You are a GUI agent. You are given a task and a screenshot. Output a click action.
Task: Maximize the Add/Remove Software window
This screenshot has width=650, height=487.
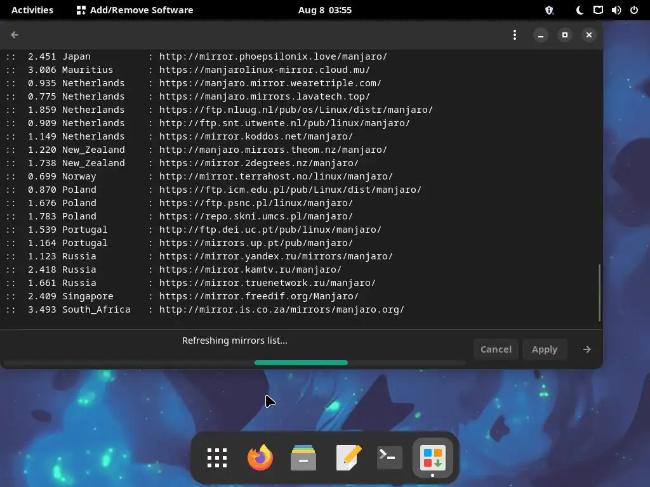[x=564, y=36]
